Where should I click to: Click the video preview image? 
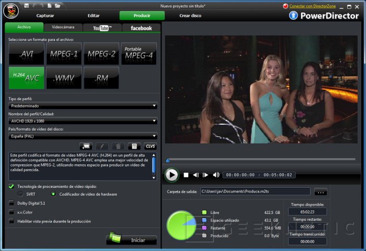(x=261, y=89)
